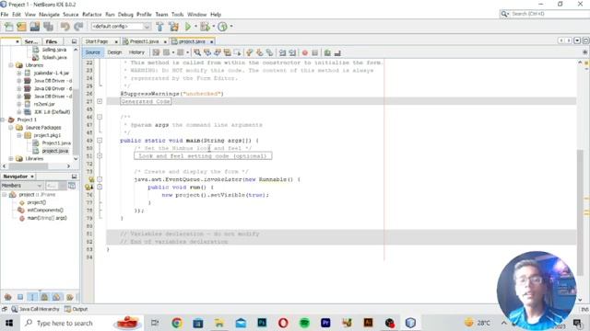Collapse the main method fold at line 49
The image size is (590, 331).
(x=100, y=141)
